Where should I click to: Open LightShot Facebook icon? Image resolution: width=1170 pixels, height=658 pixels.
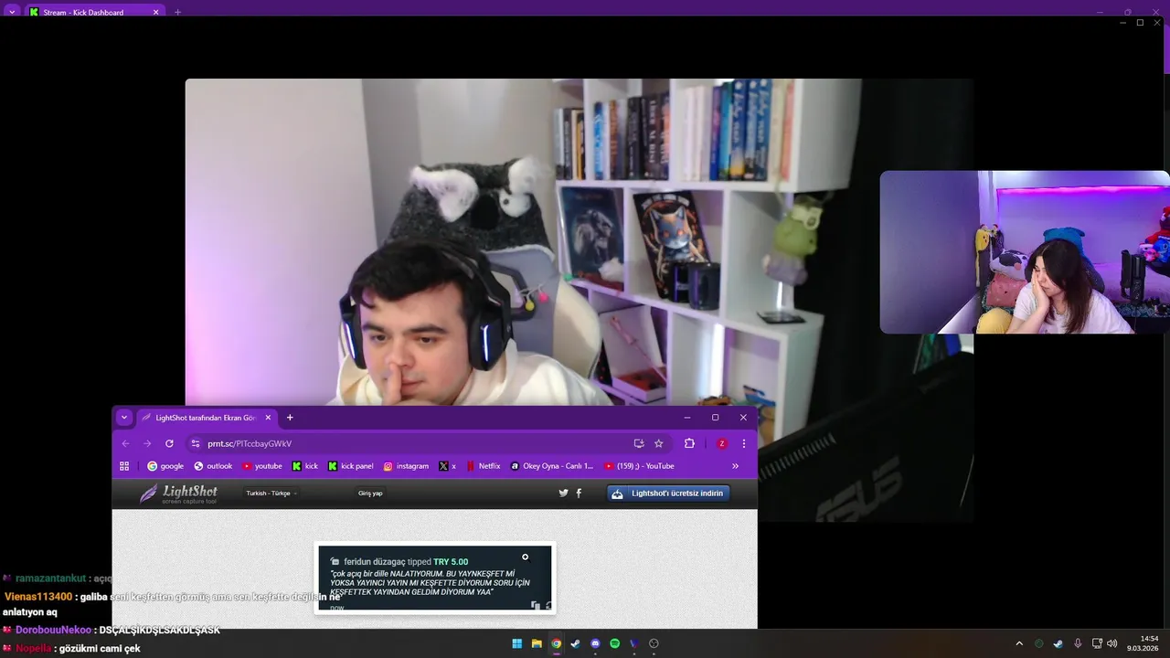(579, 493)
